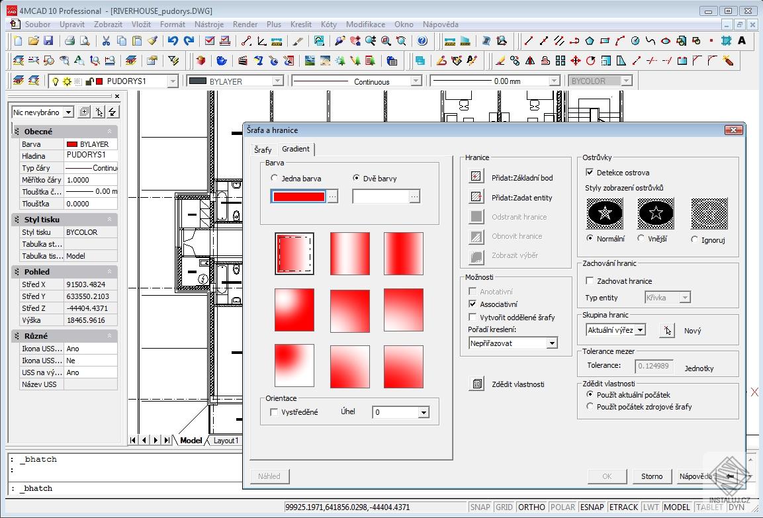Enable the 'Vystředěné' checkbox
Screen dimensions: 763x518
275,412
